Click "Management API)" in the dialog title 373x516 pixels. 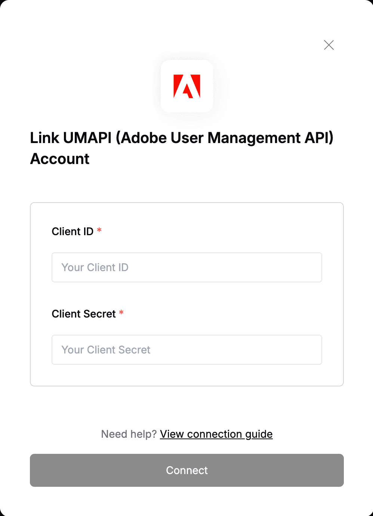271,138
